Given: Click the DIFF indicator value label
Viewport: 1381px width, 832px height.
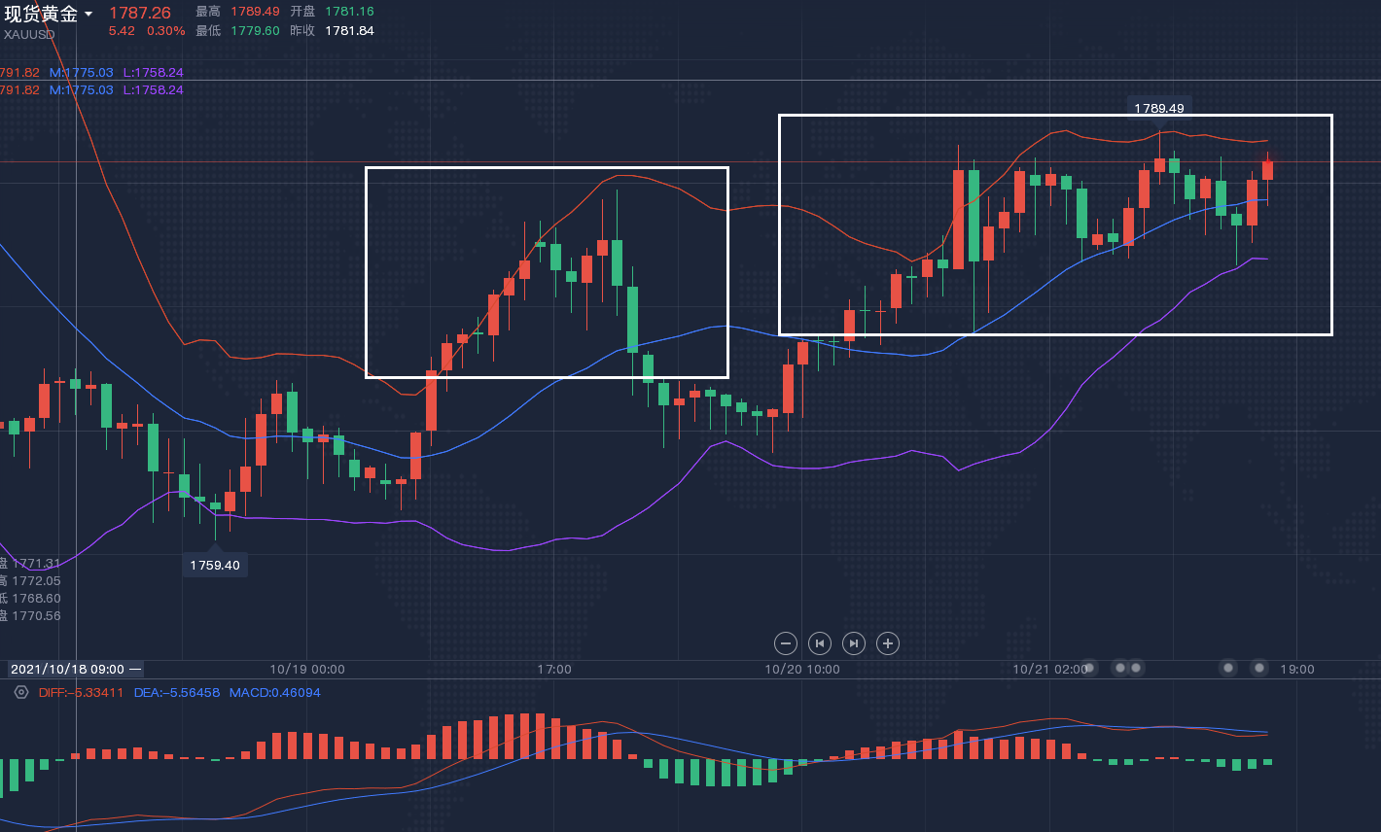Looking at the screenshot, I should 82,693.
